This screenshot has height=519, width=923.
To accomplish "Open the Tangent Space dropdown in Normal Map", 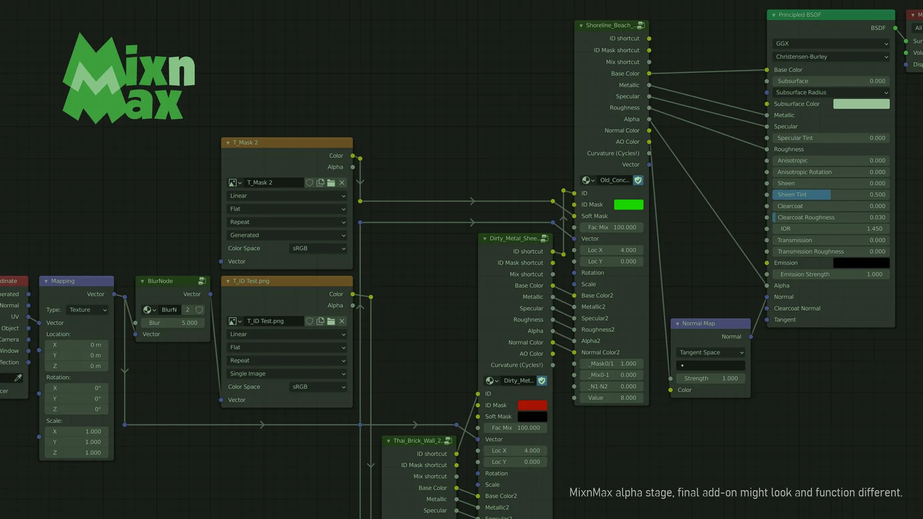I will (x=710, y=352).
